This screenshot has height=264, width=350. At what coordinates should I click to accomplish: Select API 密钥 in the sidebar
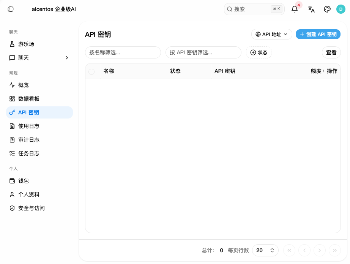pyautogui.click(x=39, y=112)
